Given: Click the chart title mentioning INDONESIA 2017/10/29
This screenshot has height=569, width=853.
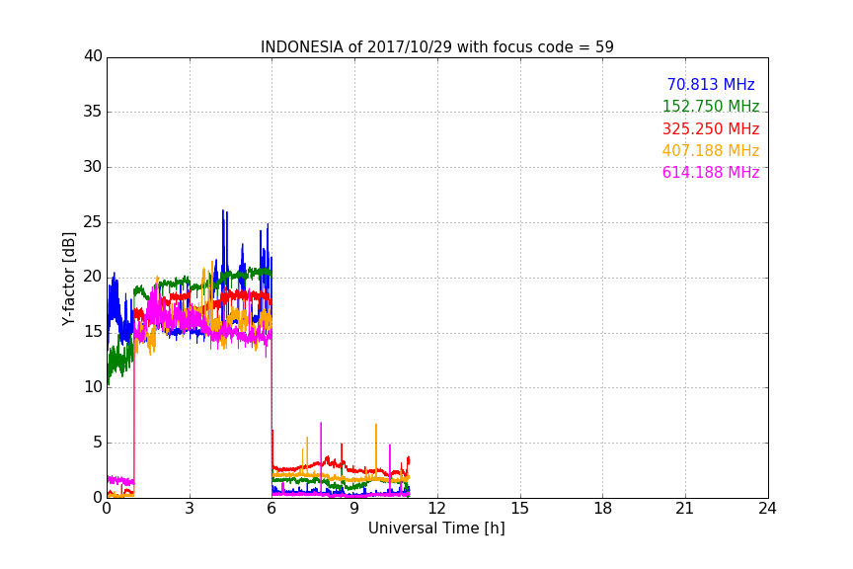Looking at the screenshot, I should 436,47.
